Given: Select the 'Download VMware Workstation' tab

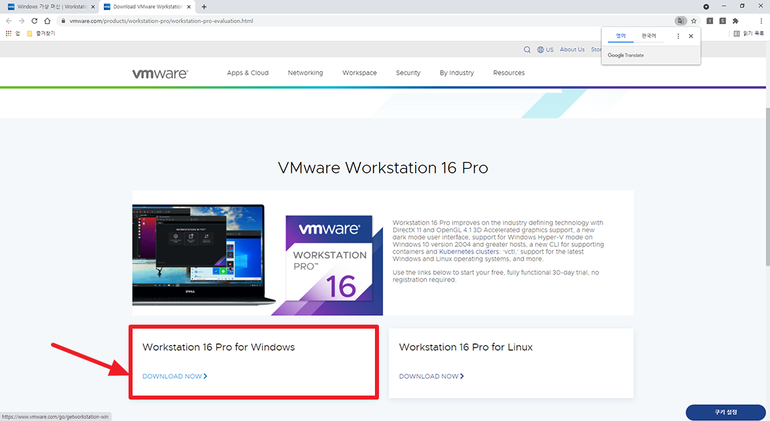Looking at the screenshot, I should pyautogui.click(x=147, y=7).
